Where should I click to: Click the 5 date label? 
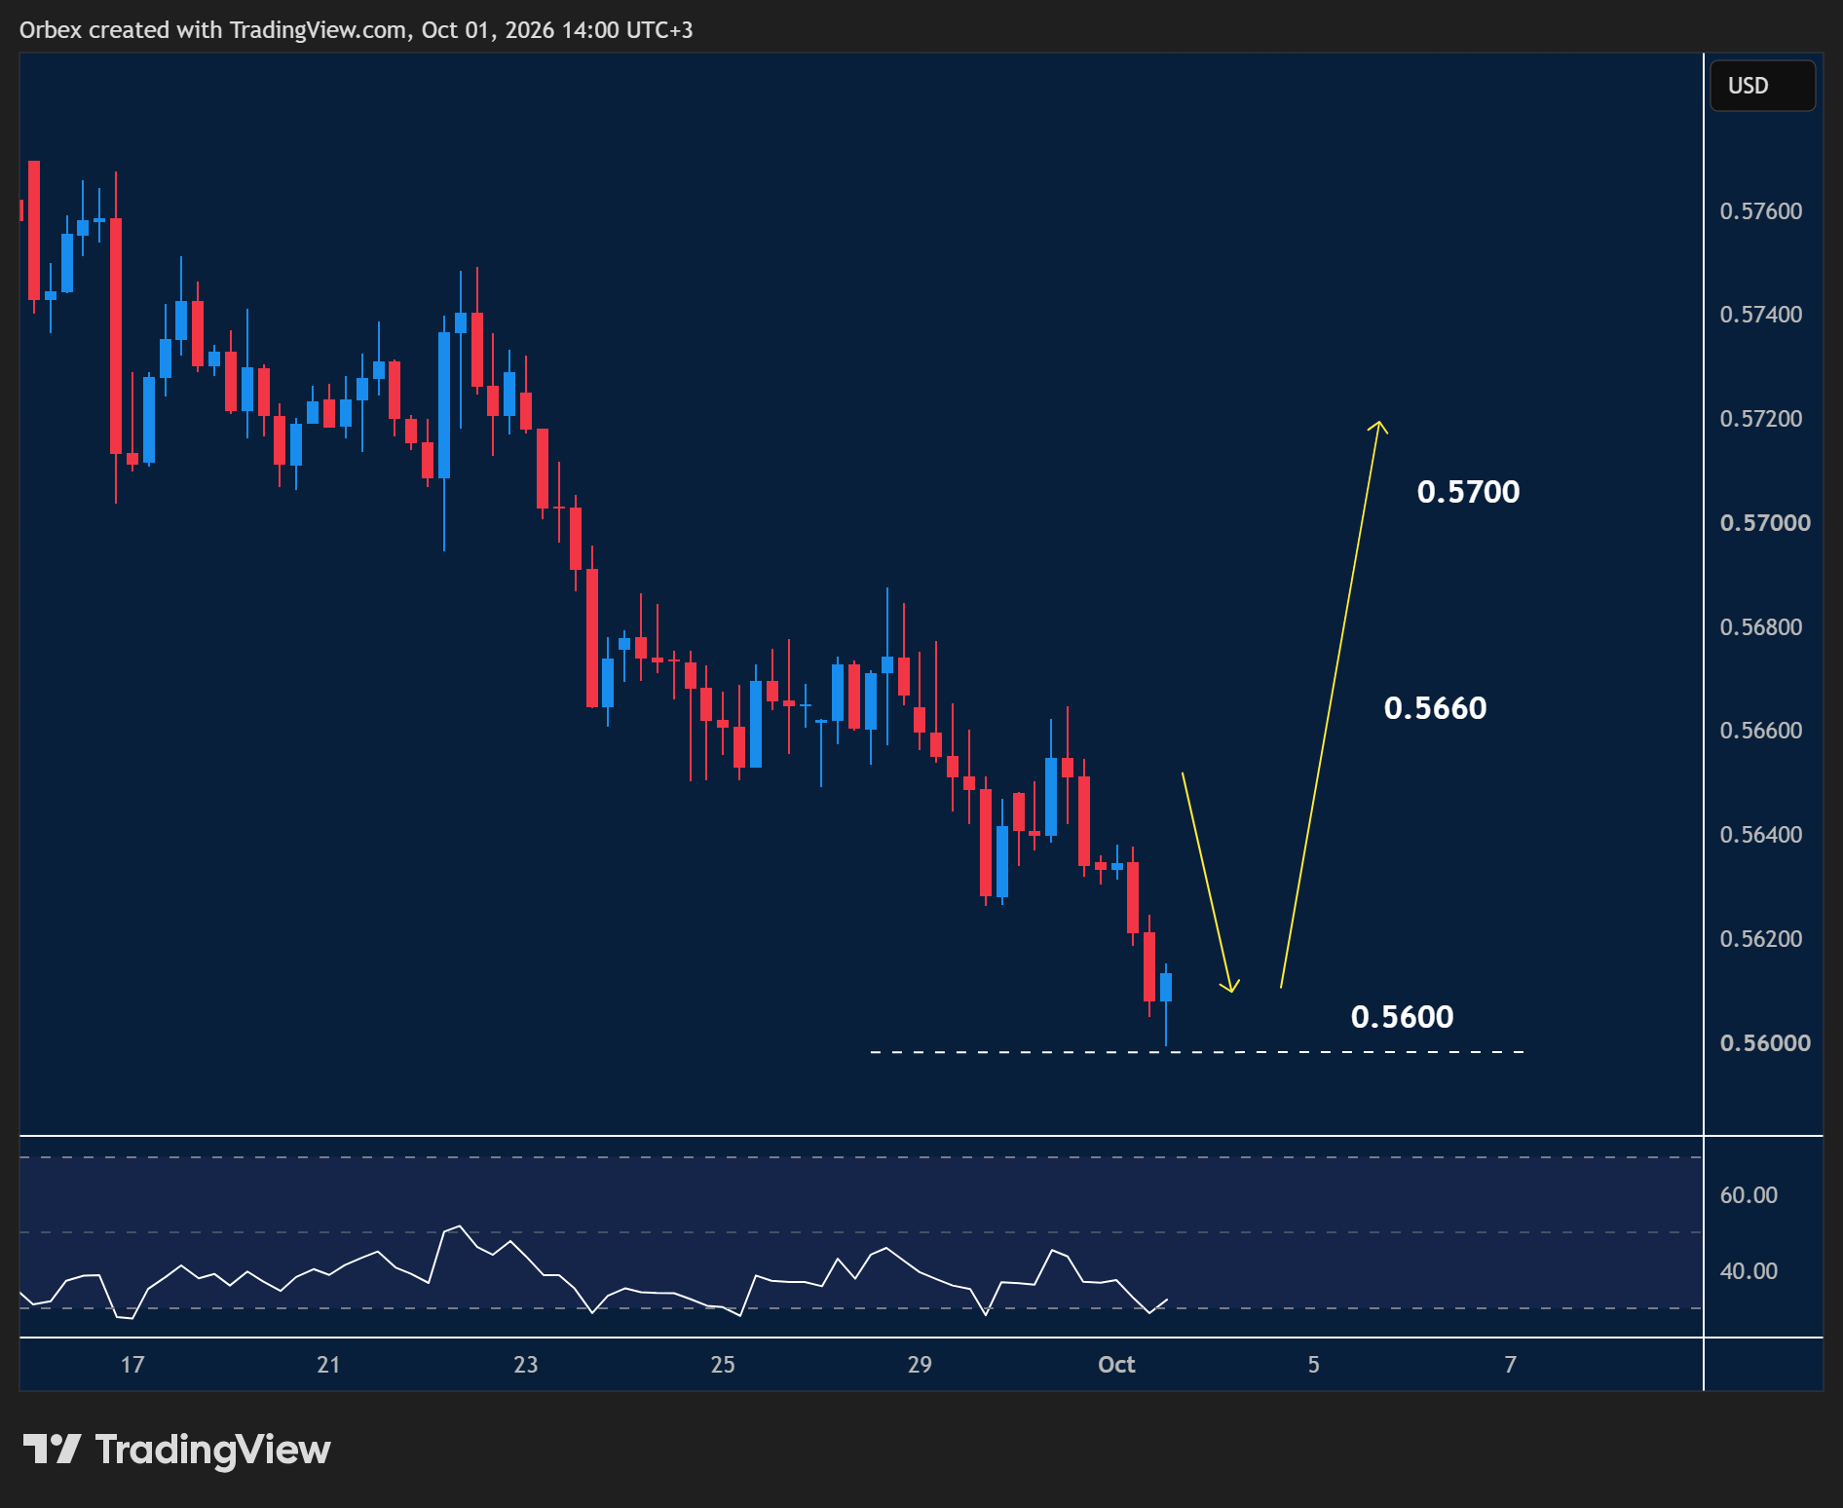point(1313,1365)
